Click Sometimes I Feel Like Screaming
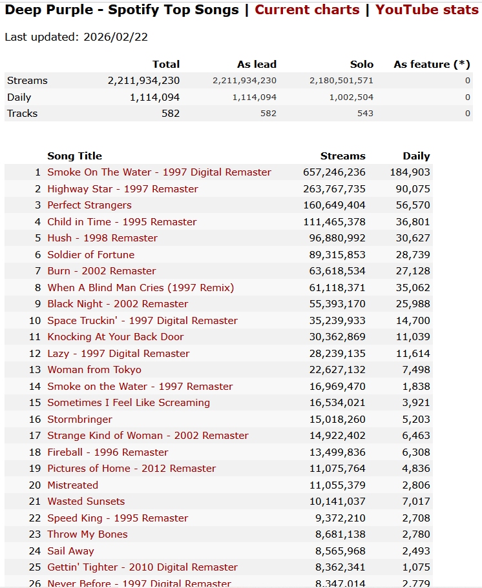The image size is (482, 588). pyautogui.click(x=129, y=403)
